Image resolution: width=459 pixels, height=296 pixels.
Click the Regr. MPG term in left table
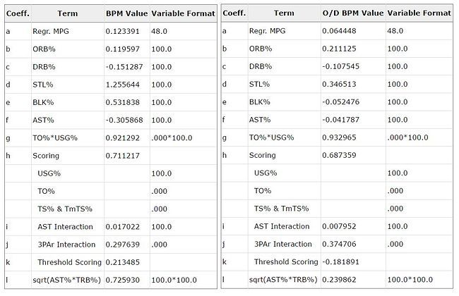click(51, 31)
